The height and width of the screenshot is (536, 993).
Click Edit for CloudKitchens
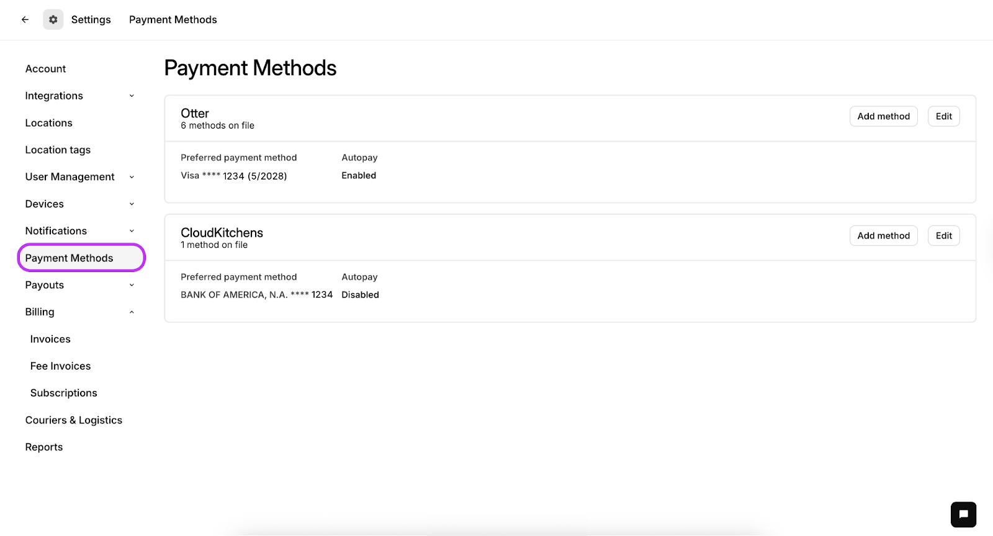click(943, 235)
